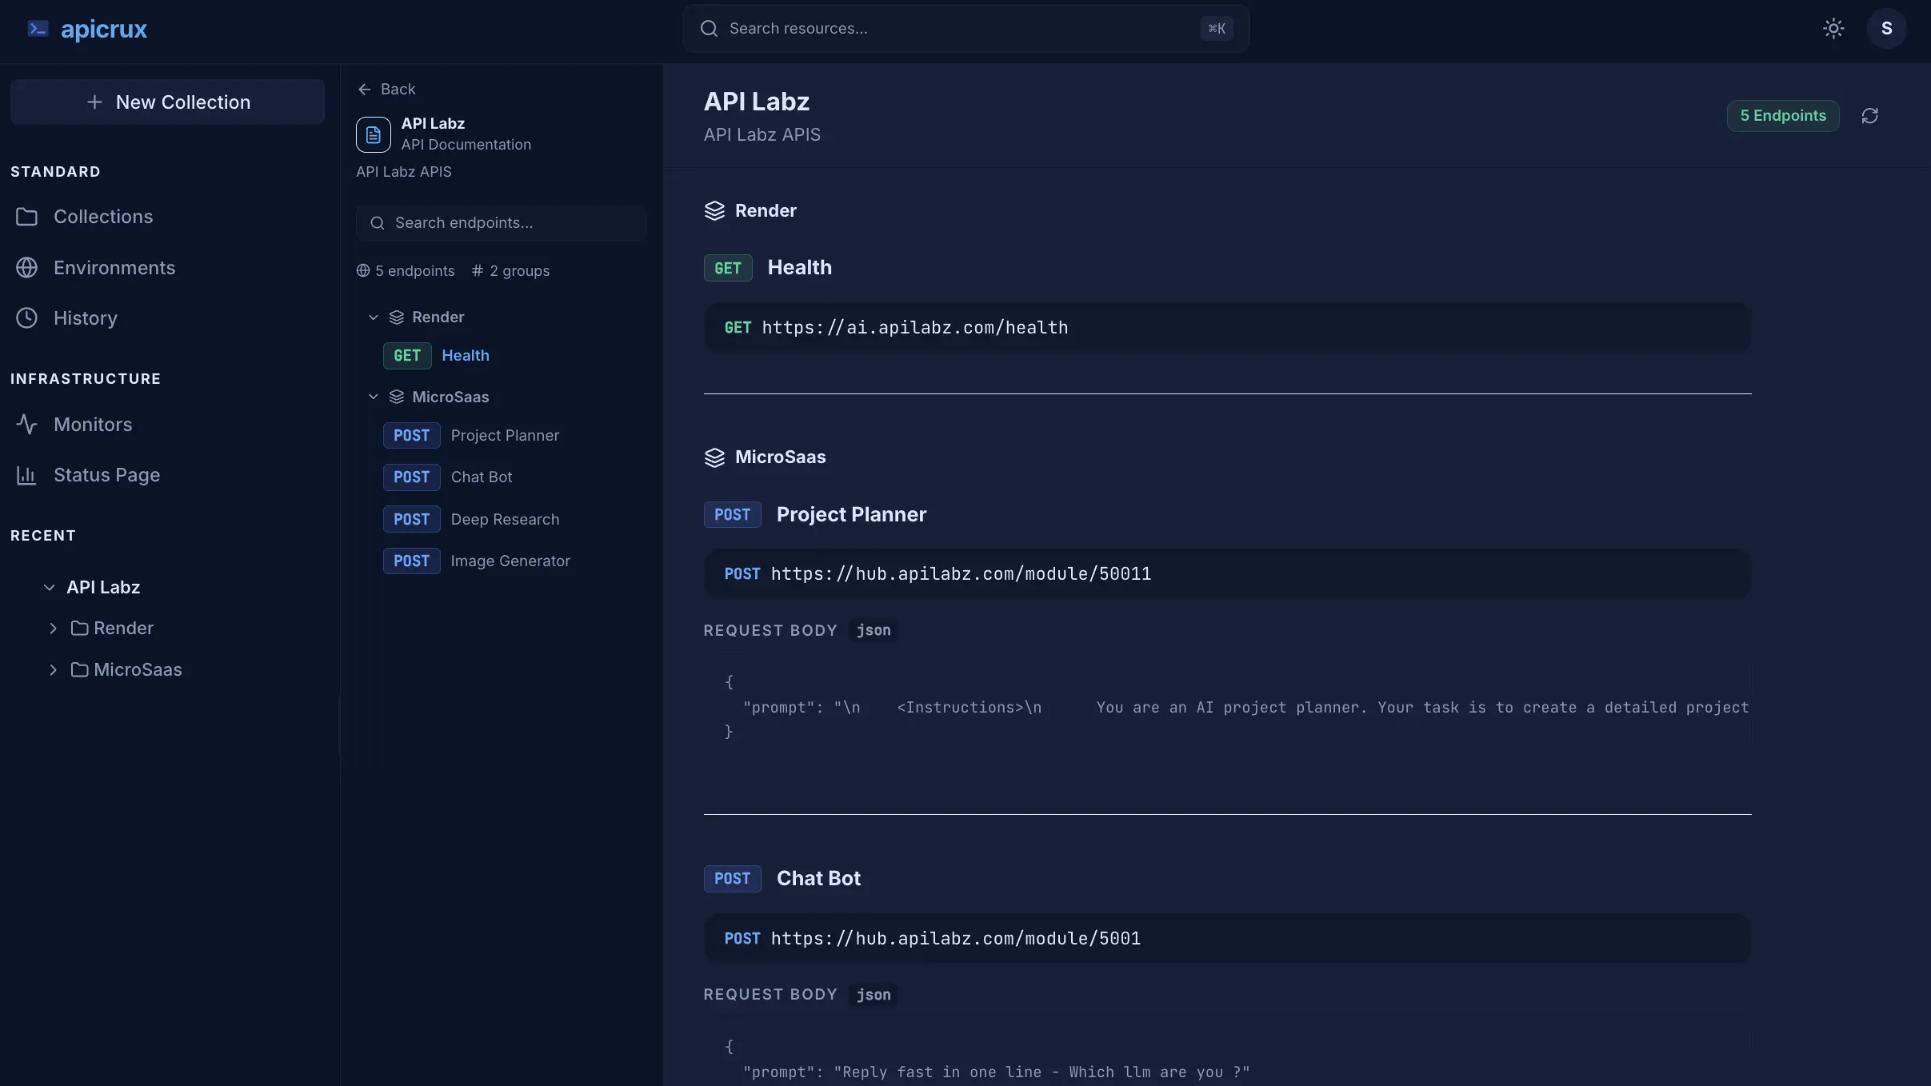
Task: Toggle the light/dark theme sun icon
Action: [x=1833, y=29]
